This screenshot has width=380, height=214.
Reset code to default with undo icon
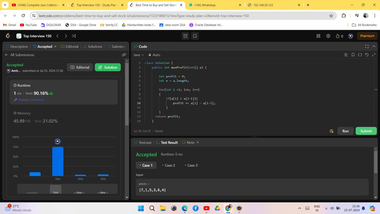pyautogui.click(x=367, y=55)
